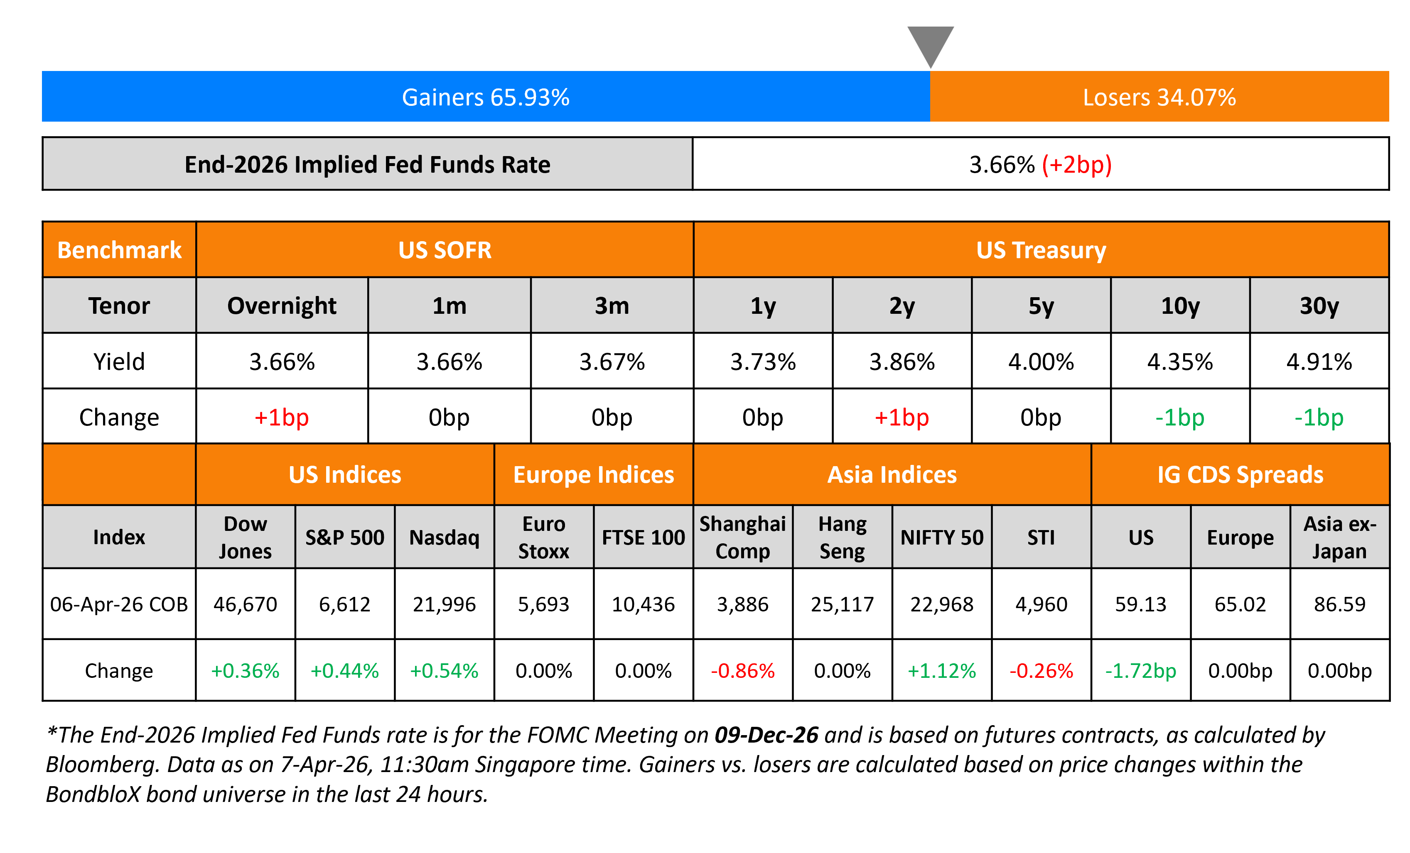
Task: Click the Nasdaq closing value 21,996
Action: (x=444, y=604)
